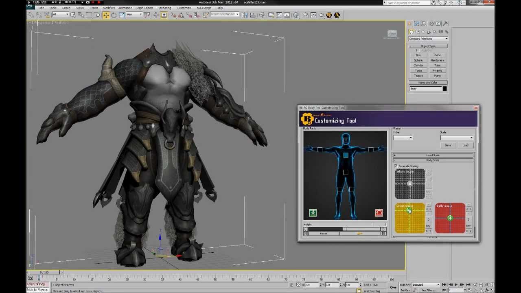Expand the Head Scale rollout
The image size is (521, 293).
click(433, 155)
